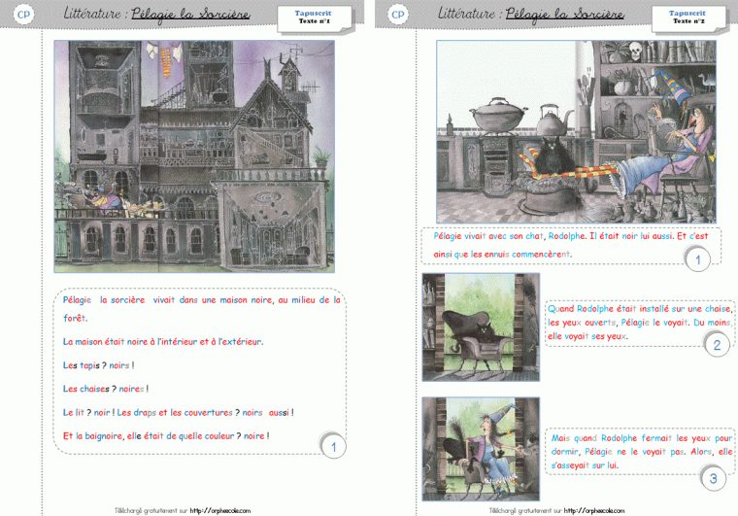
Task: Click the CP badge on the right page
Action: coord(397,15)
